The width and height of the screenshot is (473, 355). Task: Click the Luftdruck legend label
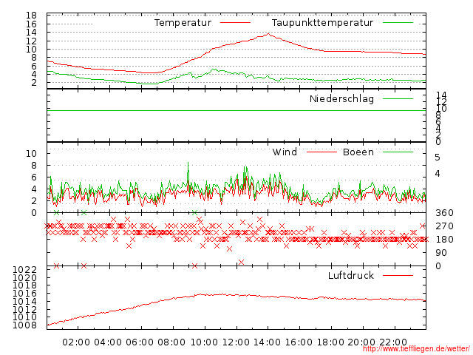351,276
